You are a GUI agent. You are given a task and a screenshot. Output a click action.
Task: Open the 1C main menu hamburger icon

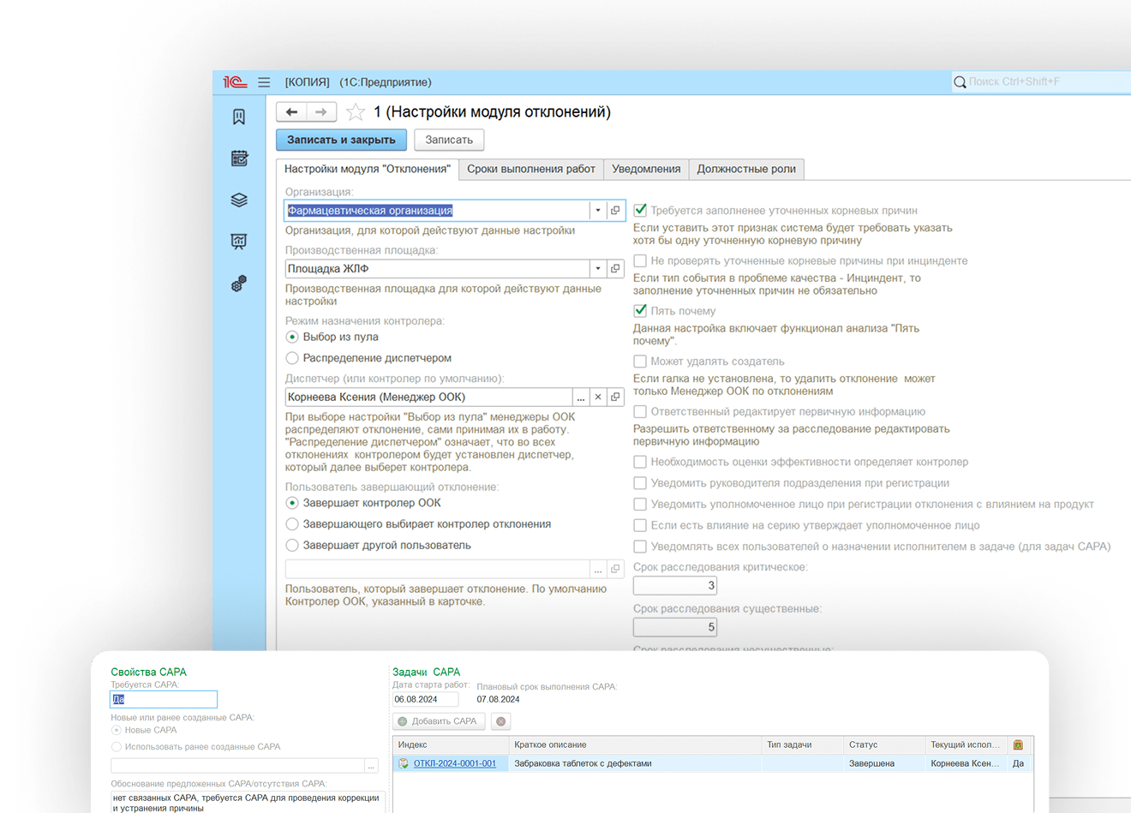(x=264, y=82)
